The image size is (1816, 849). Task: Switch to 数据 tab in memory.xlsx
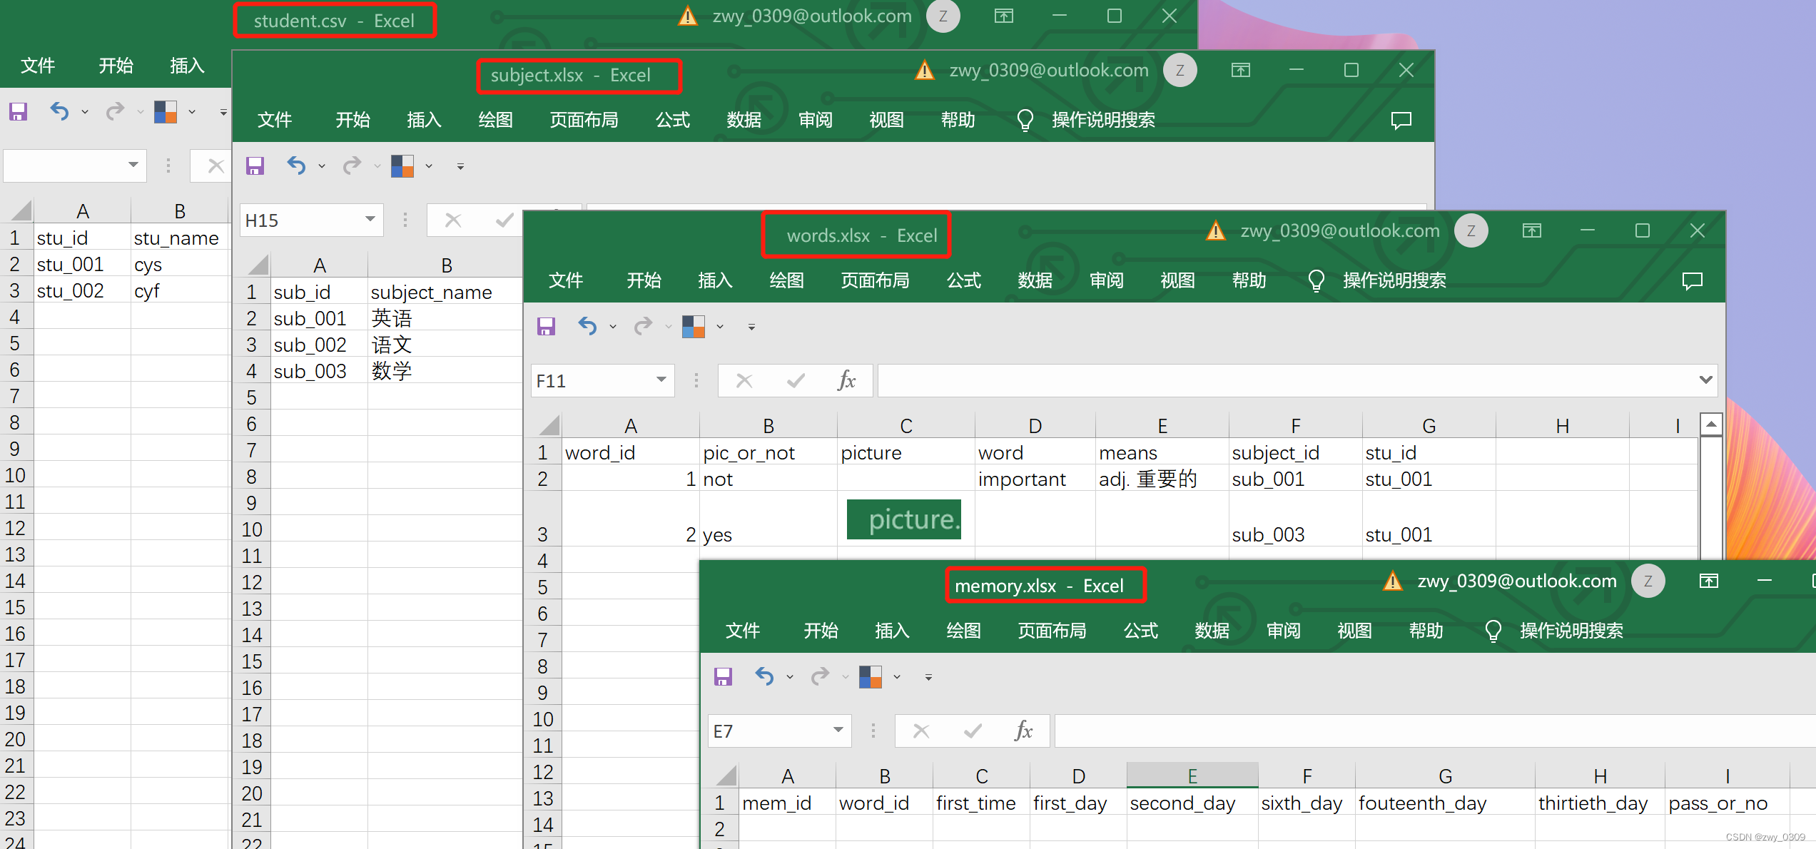(x=1212, y=631)
